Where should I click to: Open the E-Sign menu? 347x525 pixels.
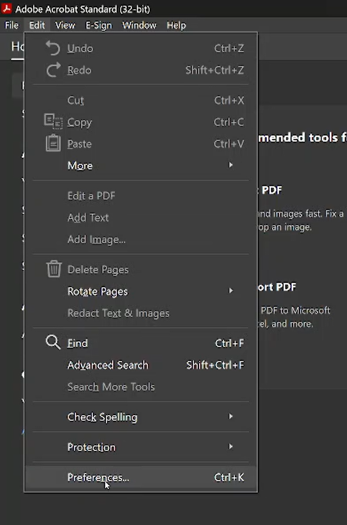(99, 25)
